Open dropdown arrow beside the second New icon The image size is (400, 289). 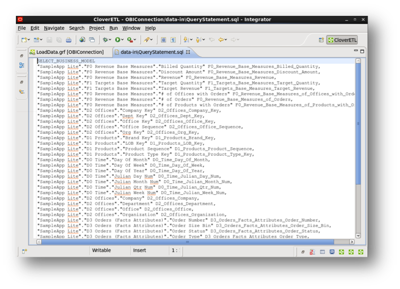coord(41,40)
